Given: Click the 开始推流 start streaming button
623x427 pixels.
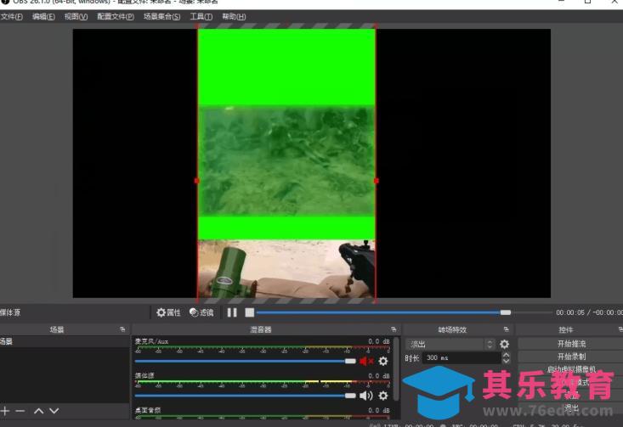Looking at the screenshot, I should pyautogui.click(x=570, y=344).
